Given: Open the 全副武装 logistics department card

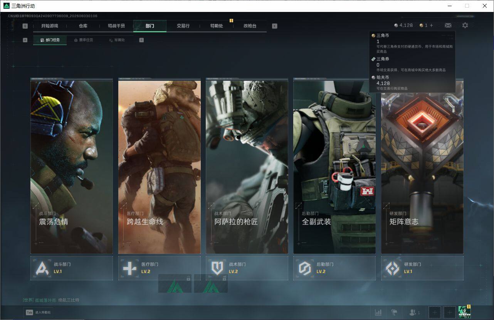Looking at the screenshot, I should (334, 167).
